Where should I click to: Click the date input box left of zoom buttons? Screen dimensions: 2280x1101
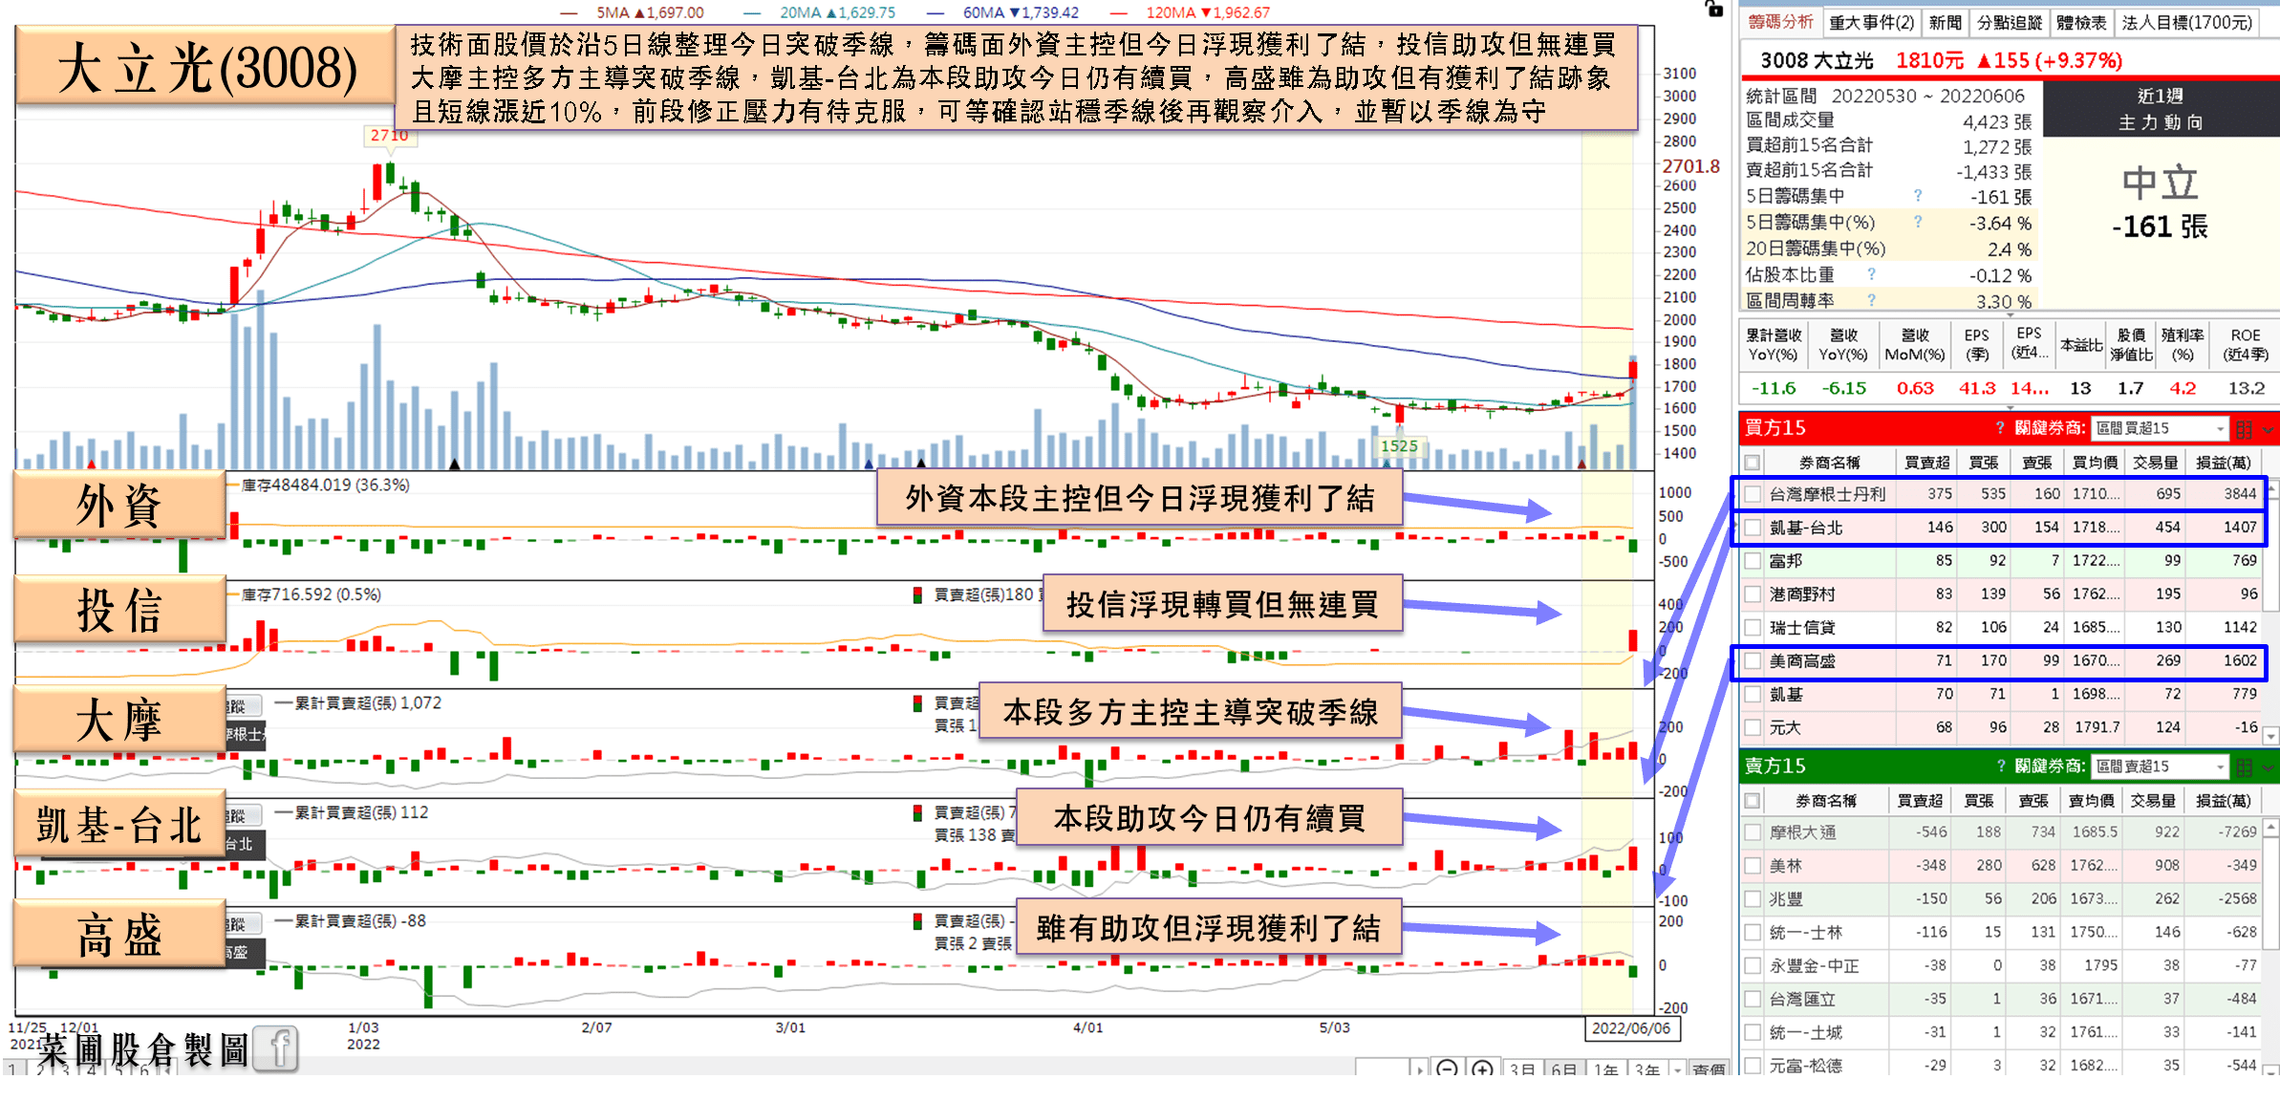(x=1382, y=1069)
